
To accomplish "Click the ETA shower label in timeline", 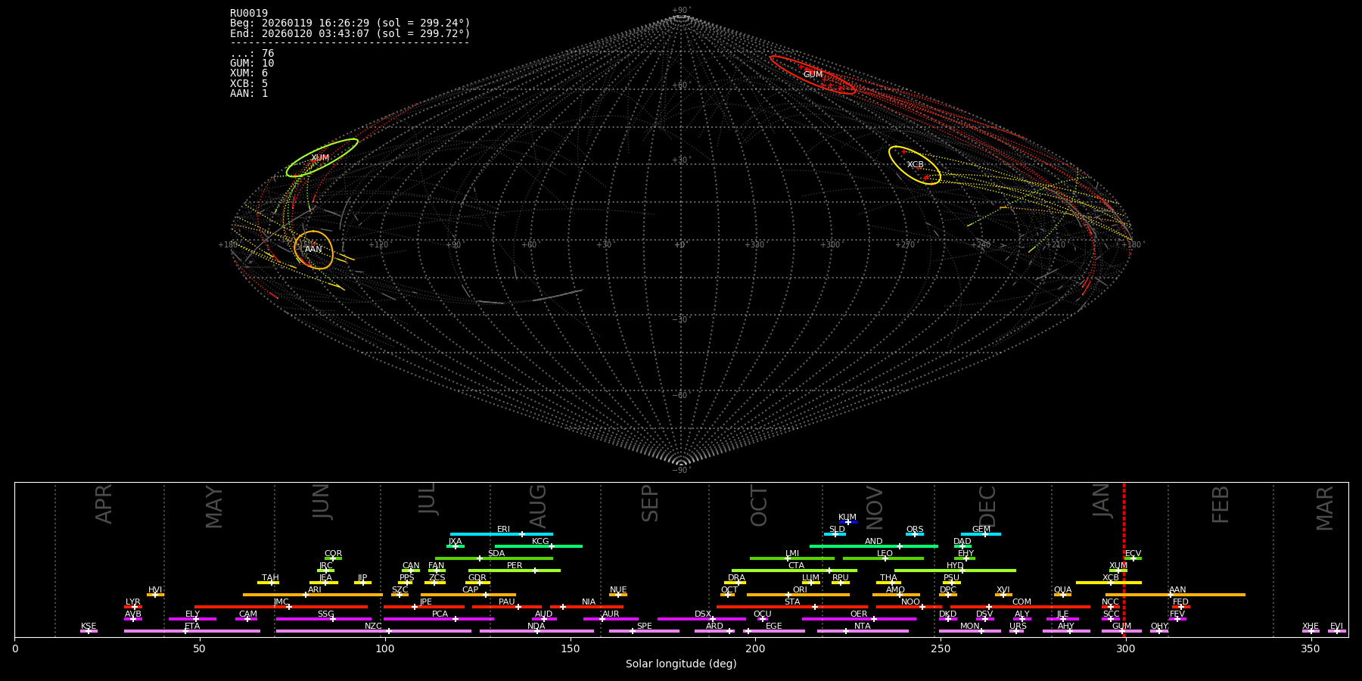I will [x=192, y=627].
